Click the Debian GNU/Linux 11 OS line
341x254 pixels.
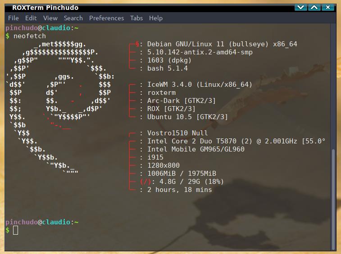coord(222,44)
